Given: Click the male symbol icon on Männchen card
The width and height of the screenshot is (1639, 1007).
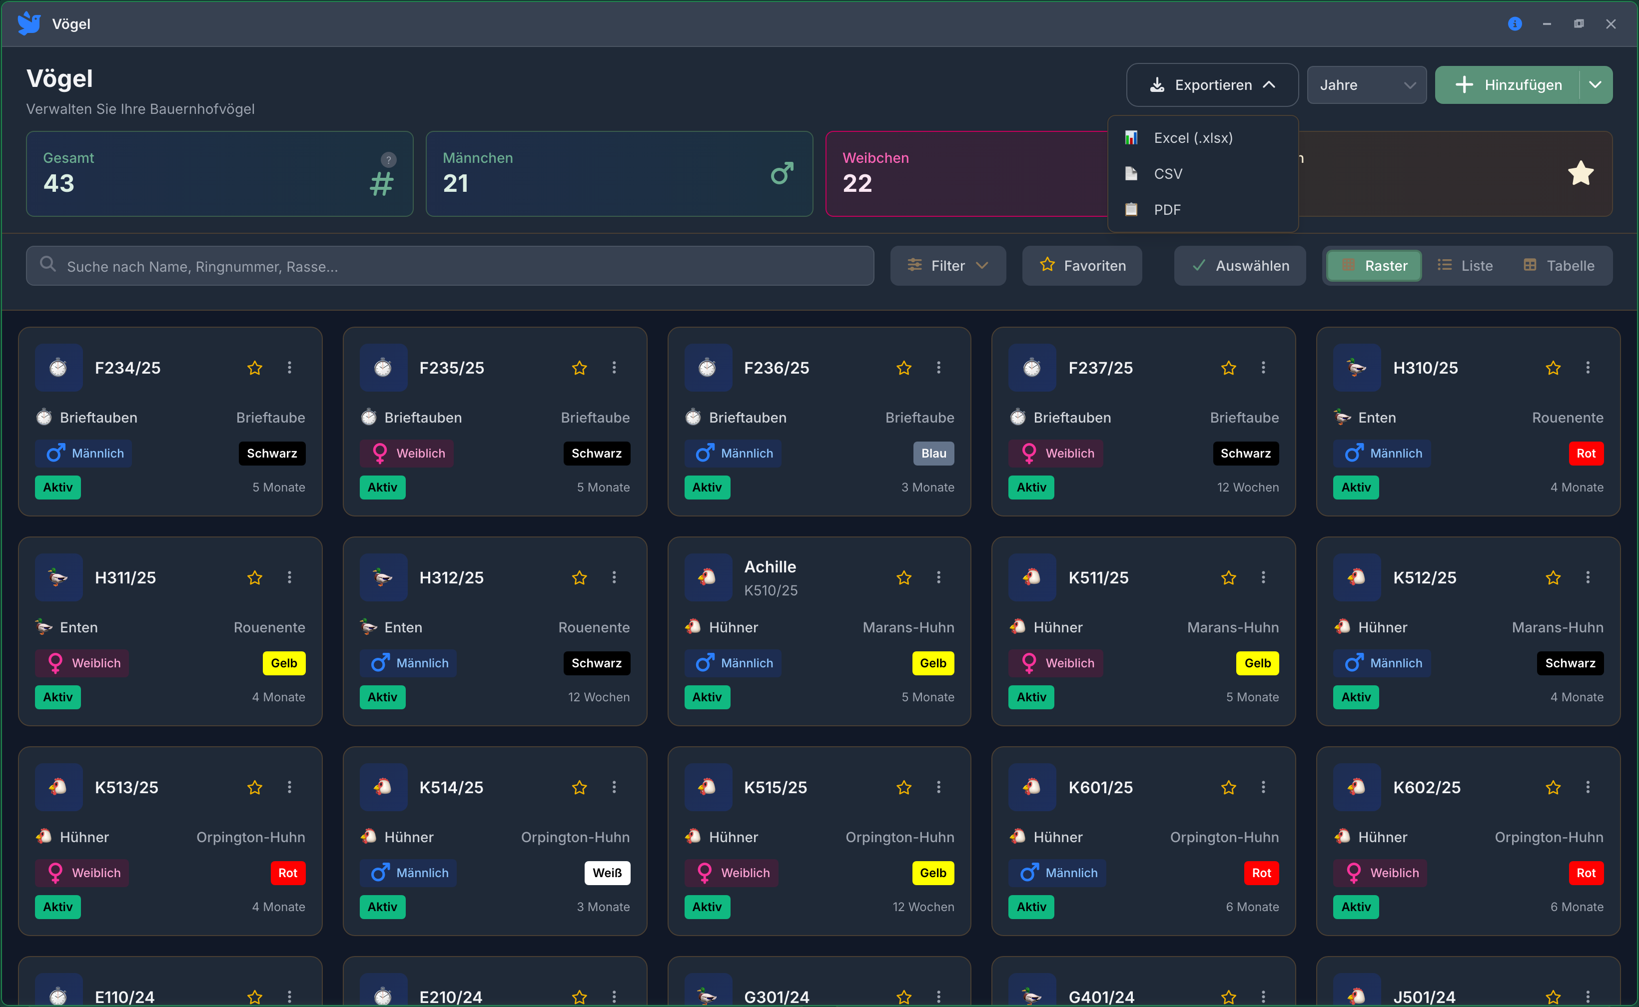Looking at the screenshot, I should [782, 173].
